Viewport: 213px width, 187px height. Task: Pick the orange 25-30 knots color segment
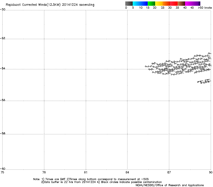pos(166,3)
